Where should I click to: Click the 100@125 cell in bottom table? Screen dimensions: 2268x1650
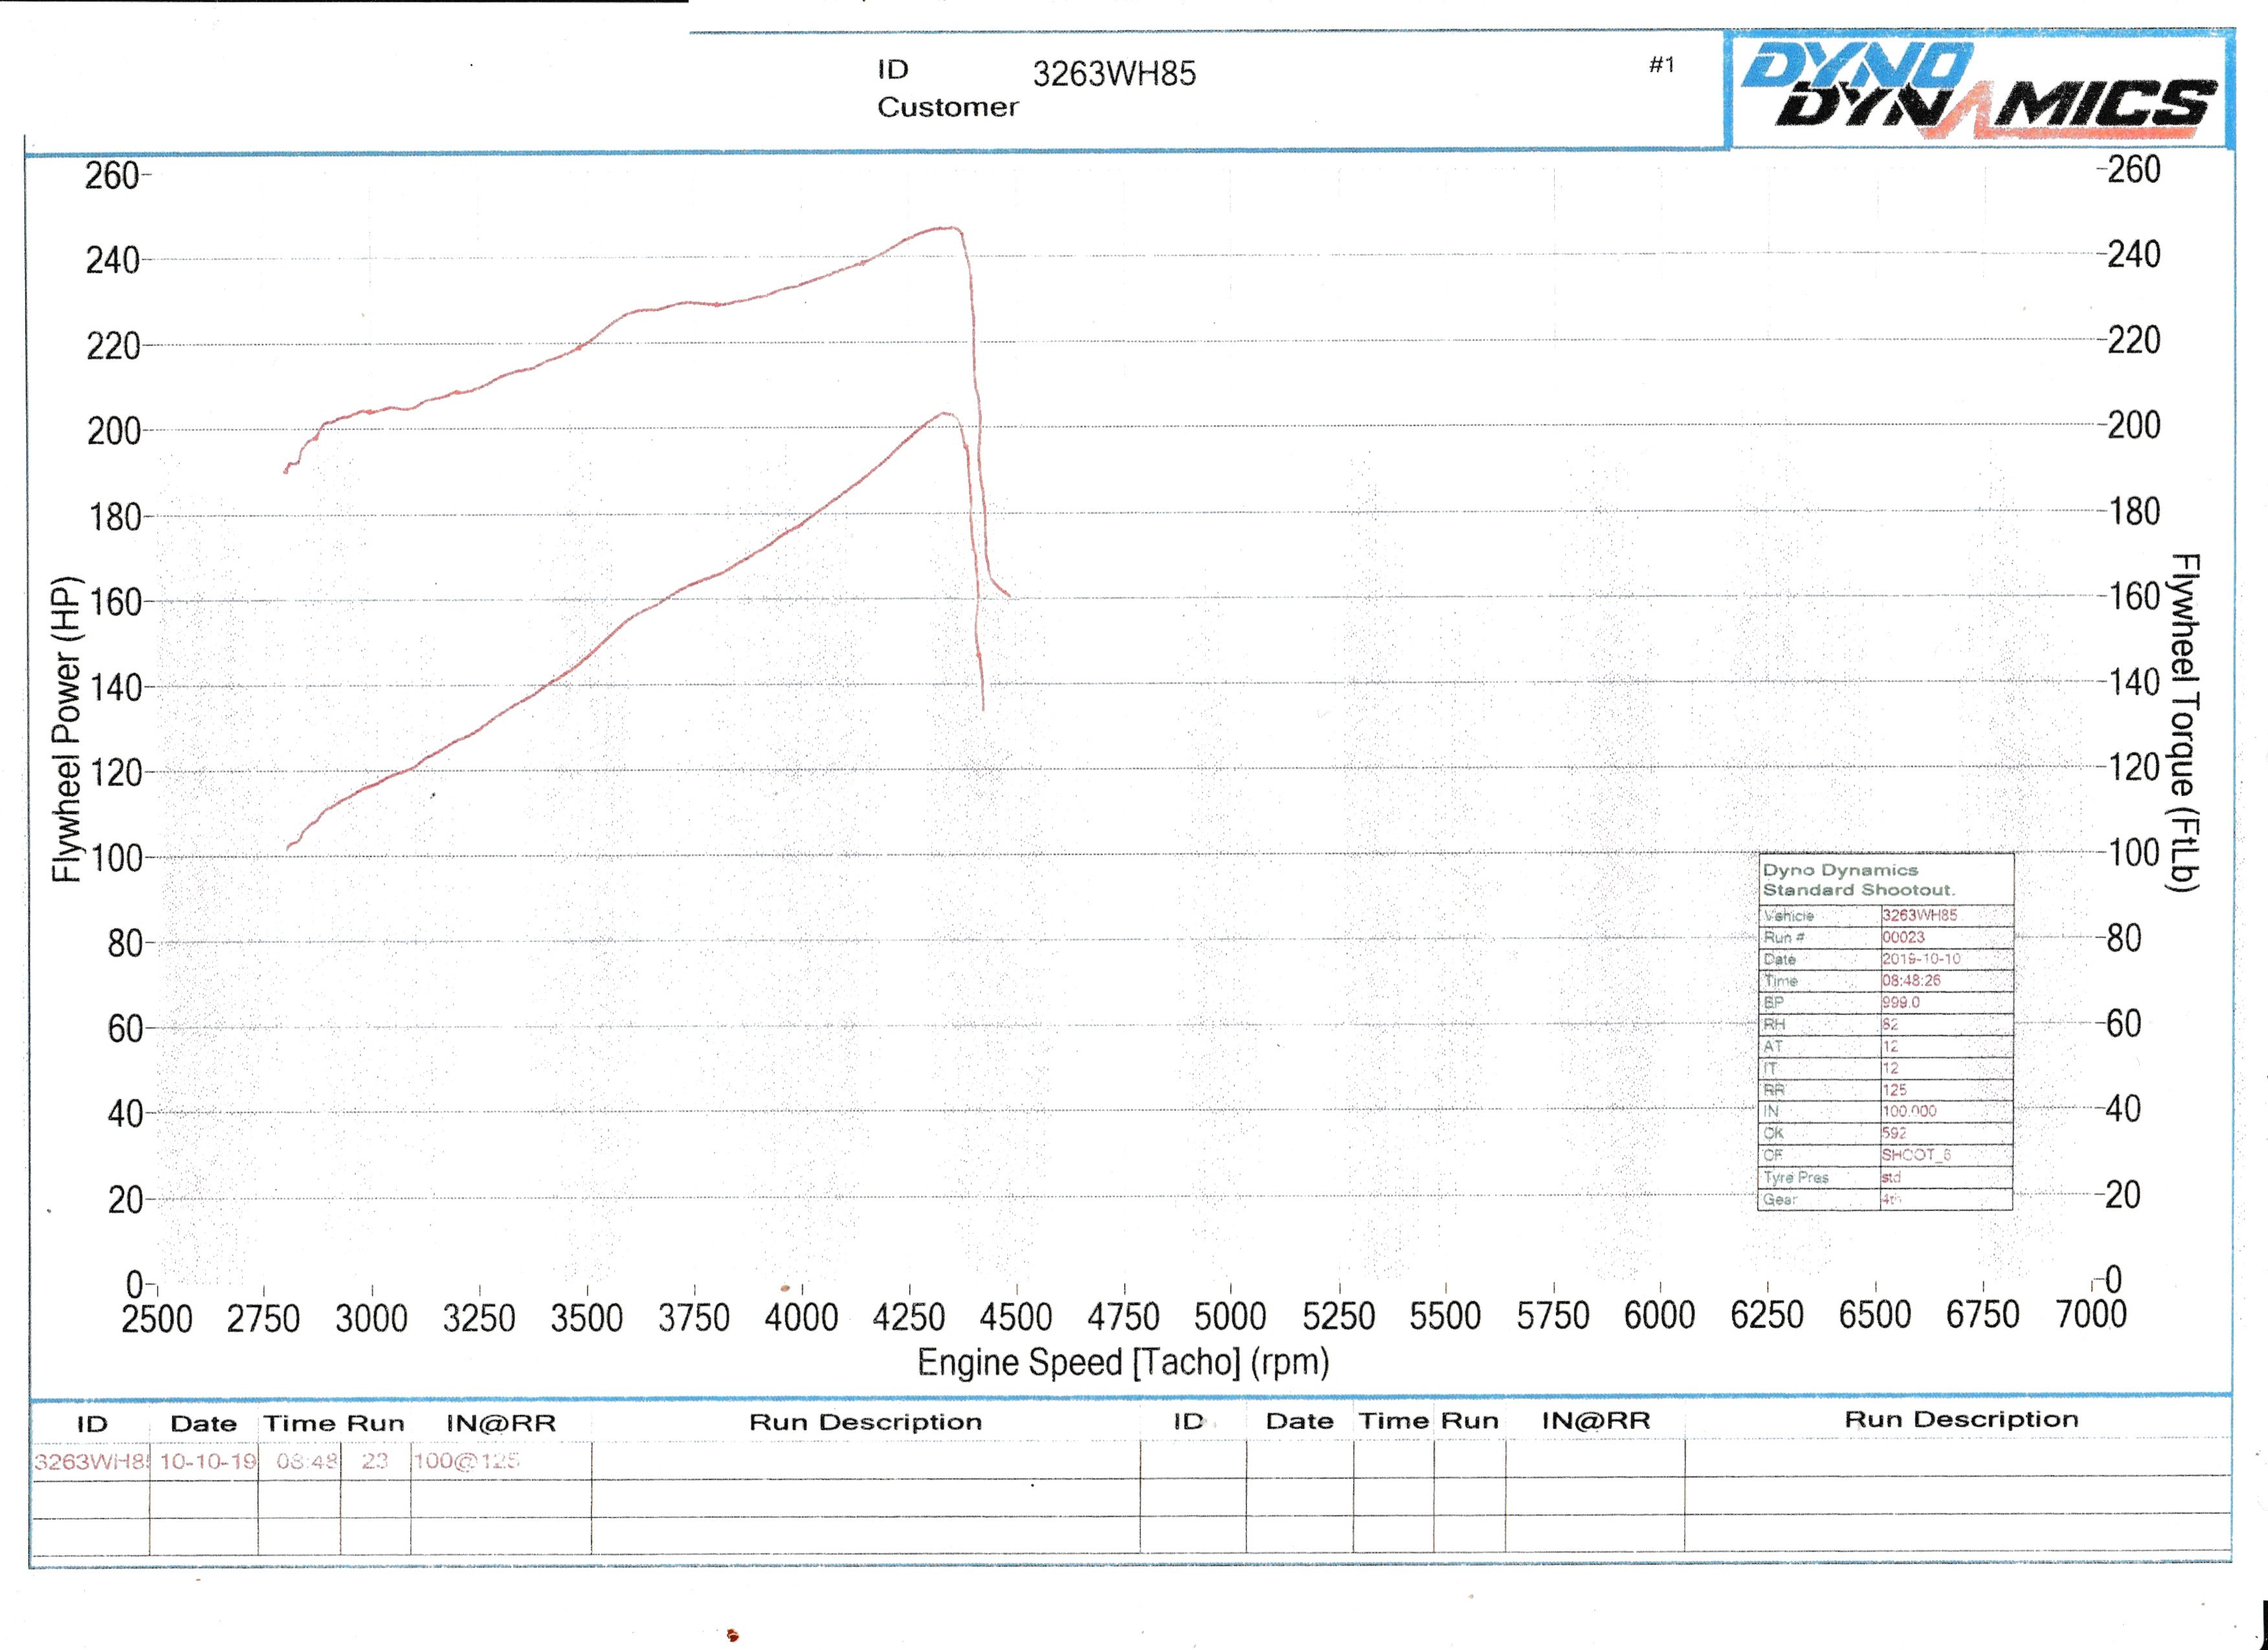pyautogui.click(x=466, y=1461)
